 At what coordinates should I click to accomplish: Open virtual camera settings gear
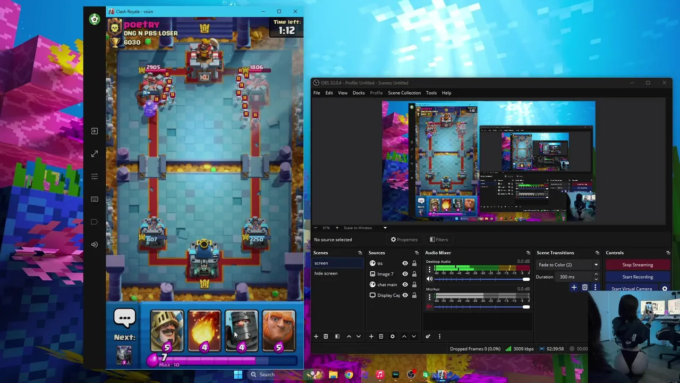pos(665,289)
